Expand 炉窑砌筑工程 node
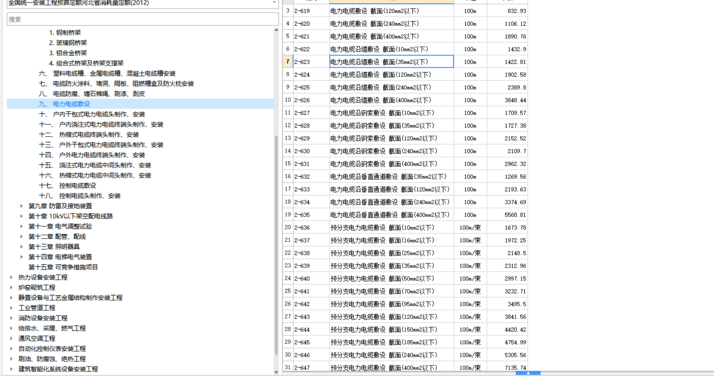 [11, 288]
